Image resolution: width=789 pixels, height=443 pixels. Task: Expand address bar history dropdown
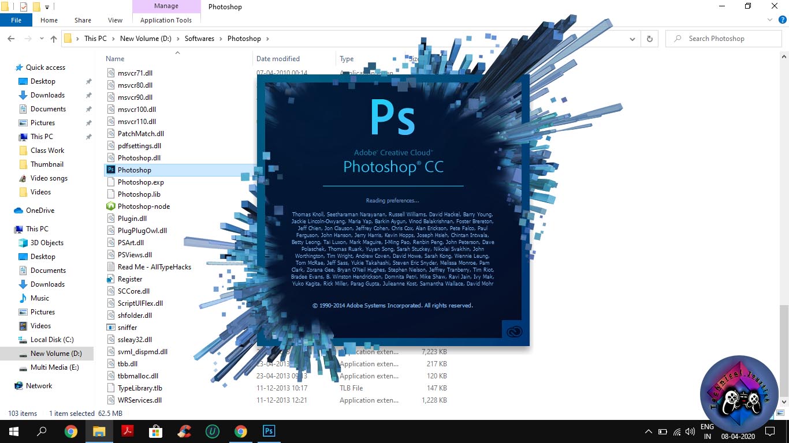(634, 39)
